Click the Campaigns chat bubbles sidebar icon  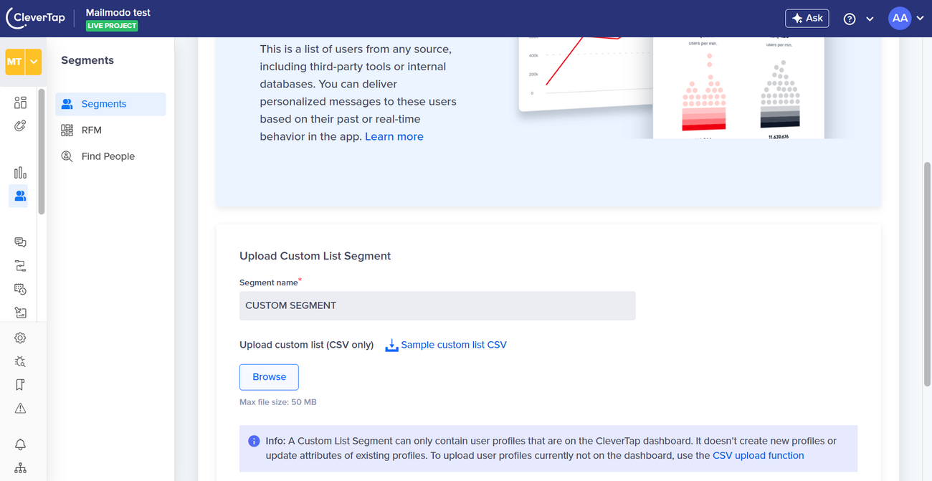20,242
